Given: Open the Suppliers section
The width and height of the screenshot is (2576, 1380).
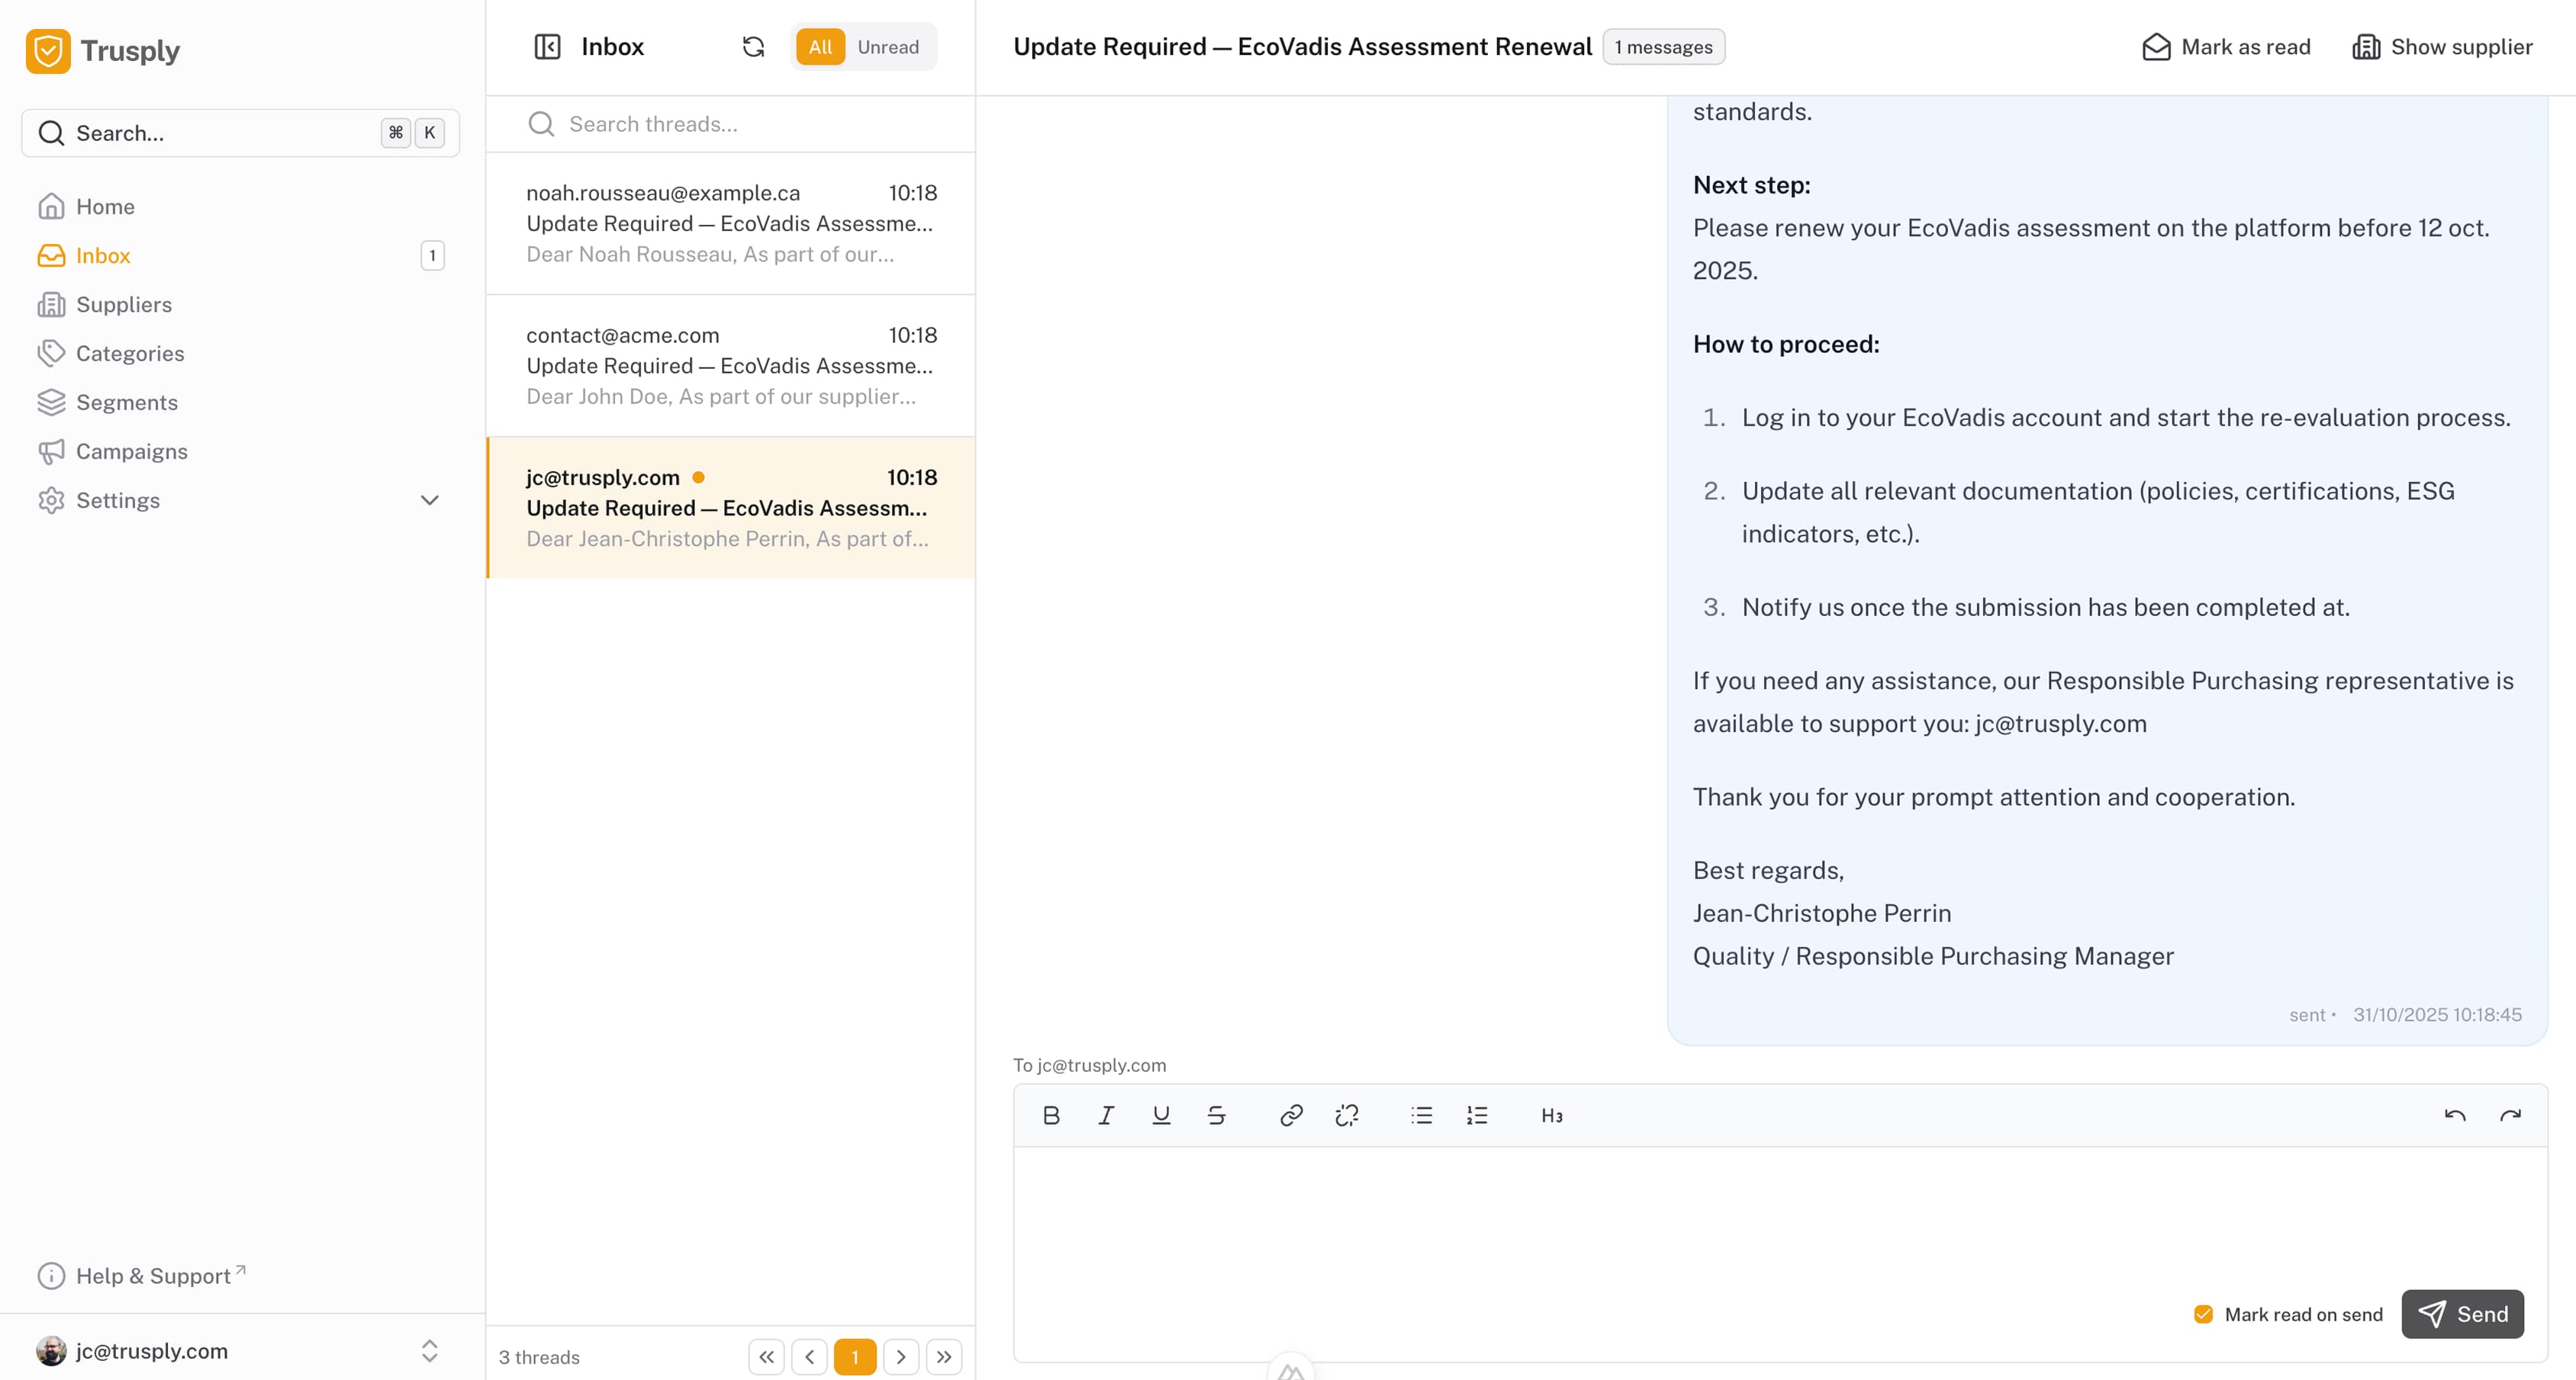Looking at the screenshot, I should click(123, 305).
